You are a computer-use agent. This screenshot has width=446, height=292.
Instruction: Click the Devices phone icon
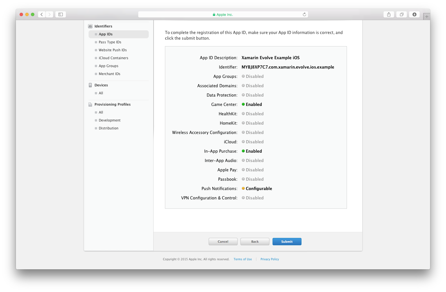90,85
